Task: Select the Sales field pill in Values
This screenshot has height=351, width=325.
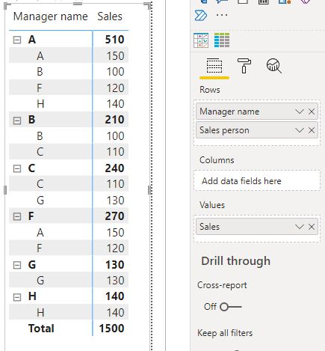Action: coord(257,227)
